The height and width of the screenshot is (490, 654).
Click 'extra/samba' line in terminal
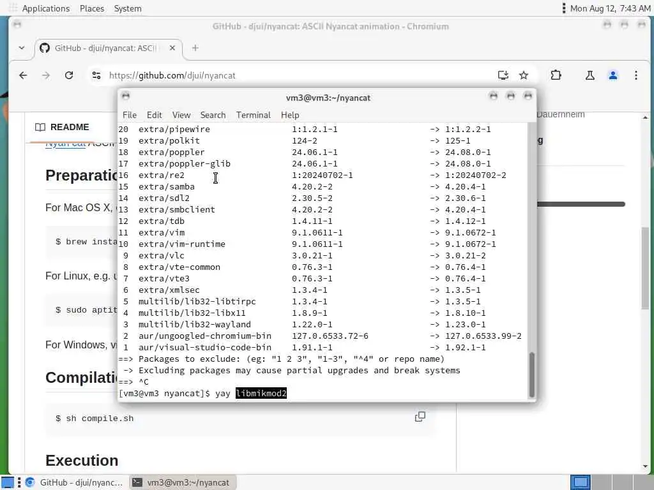tap(302, 187)
